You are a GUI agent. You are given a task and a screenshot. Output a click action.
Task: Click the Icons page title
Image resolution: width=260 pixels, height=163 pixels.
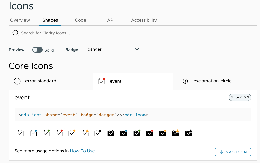(x=21, y=6)
